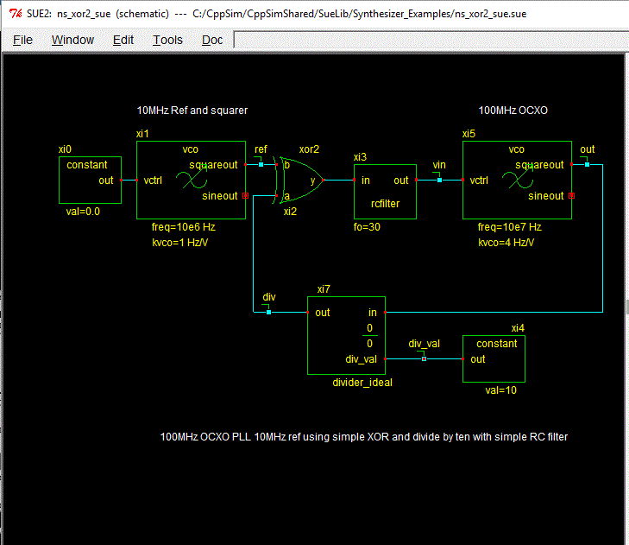Select the xi3 rcfilter block
The height and width of the screenshot is (545, 629).
[x=385, y=192]
